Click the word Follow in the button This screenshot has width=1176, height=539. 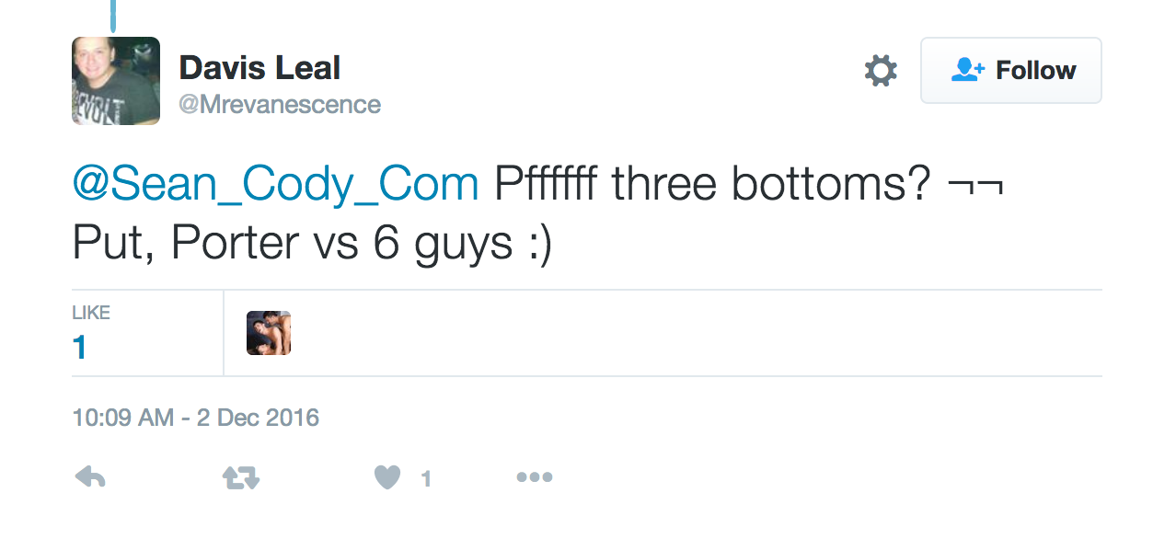pos(1035,71)
